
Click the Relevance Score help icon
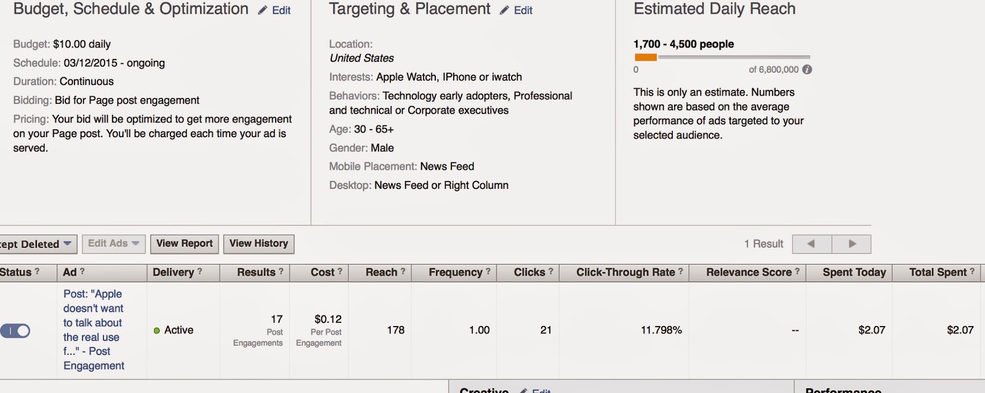coord(797,271)
